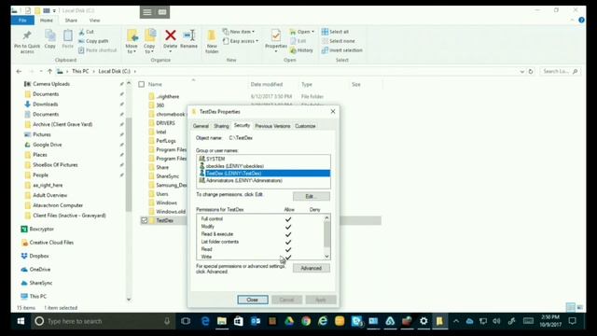The image size is (597, 336).
Task: Open the Customize tab
Action: (x=305, y=126)
